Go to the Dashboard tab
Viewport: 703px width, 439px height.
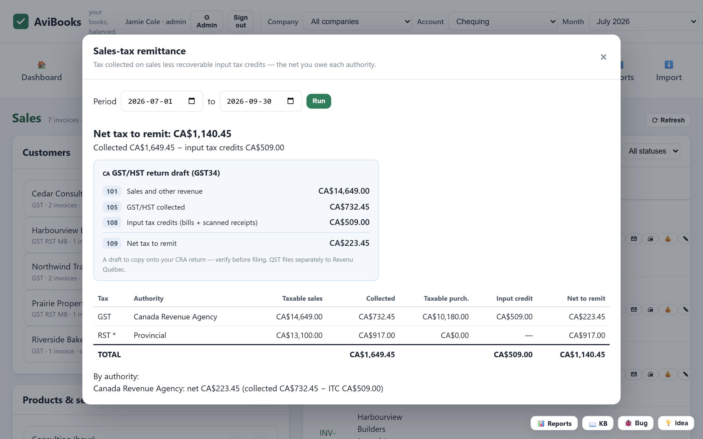coord(41,71)
